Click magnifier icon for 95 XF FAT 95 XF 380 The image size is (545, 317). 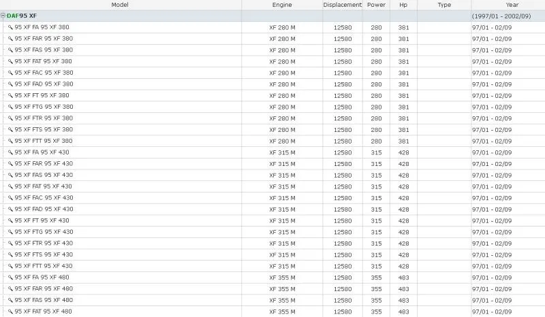pos(10,61)
